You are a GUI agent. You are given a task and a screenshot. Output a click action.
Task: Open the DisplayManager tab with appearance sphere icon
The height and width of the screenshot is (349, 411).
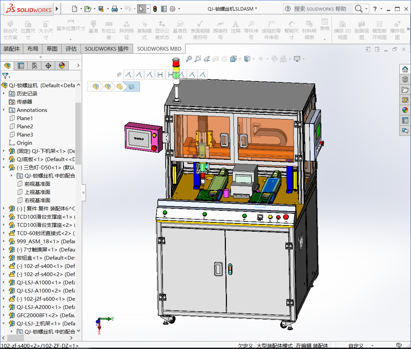click(x=61, y=65)
